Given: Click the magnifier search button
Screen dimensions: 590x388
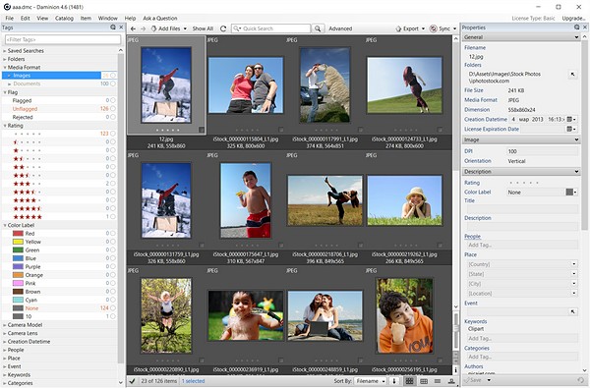Looking at the screenshot, I should pos(318,28).
